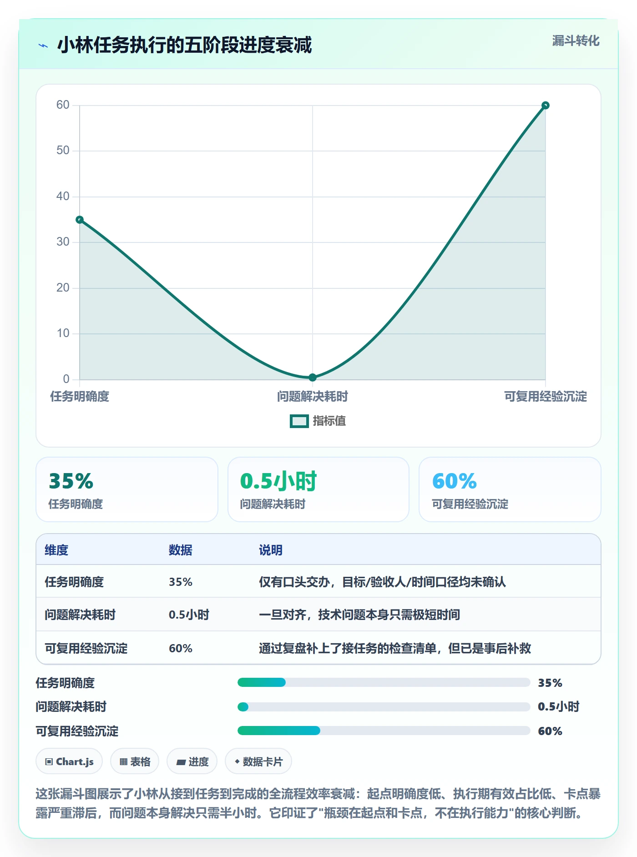
Task: Select the 0.5小时 data card
Action: [318, 489]
